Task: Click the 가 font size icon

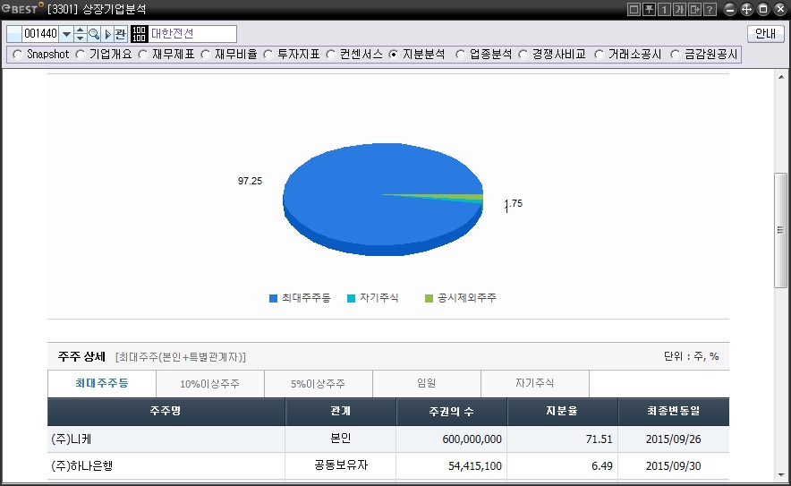Action: [679, 9]
